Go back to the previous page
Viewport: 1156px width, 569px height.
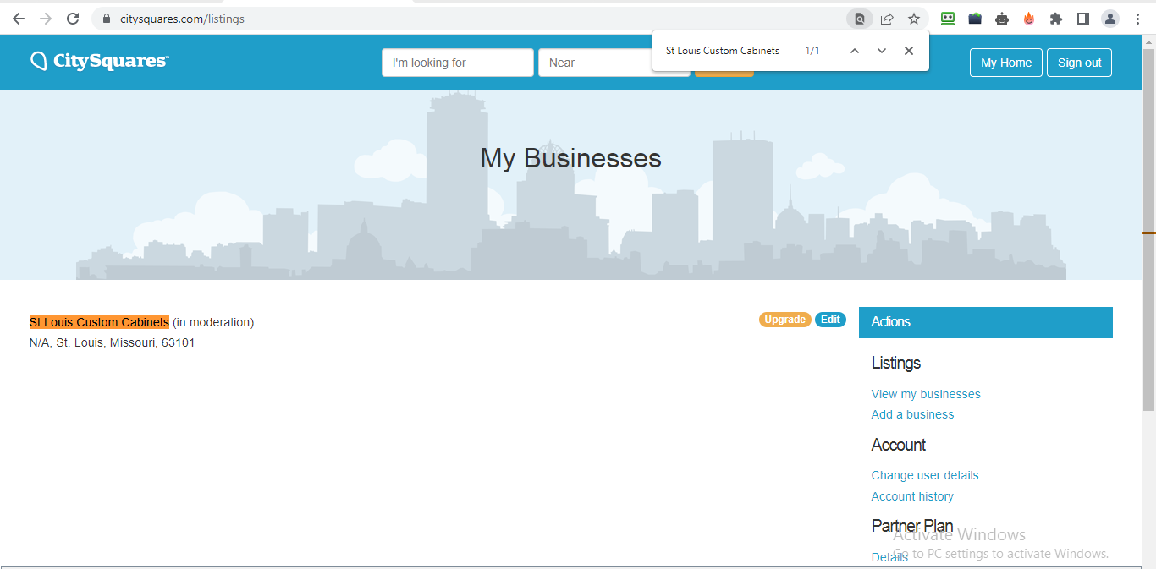click(19, 19)
